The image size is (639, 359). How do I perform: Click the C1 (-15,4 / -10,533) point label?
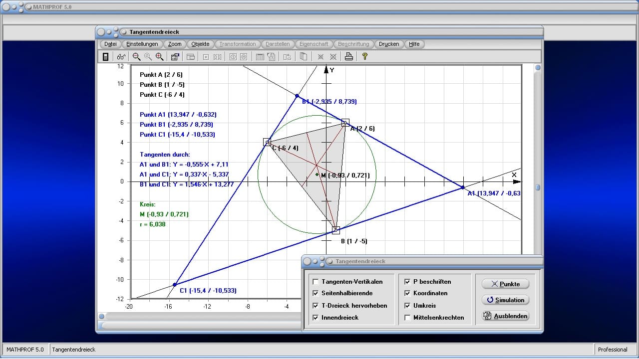pos(208,291)
